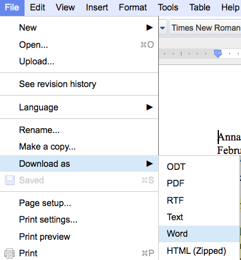Click the document line starting 'Febru'
Image resolution: width=241 pixels, height=260 pixels.
229,150
